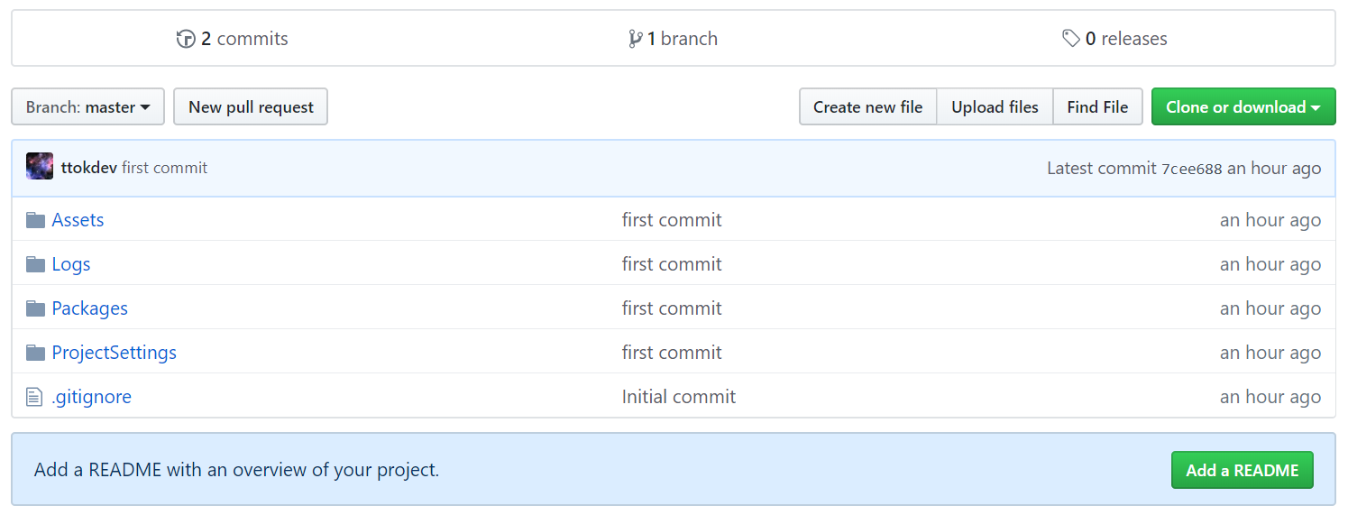Open the Branch: master dropdown

pos(87,107)
